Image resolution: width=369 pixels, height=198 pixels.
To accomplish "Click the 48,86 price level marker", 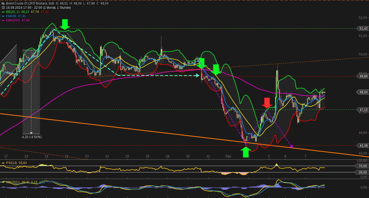I will (x=362, y=76).
